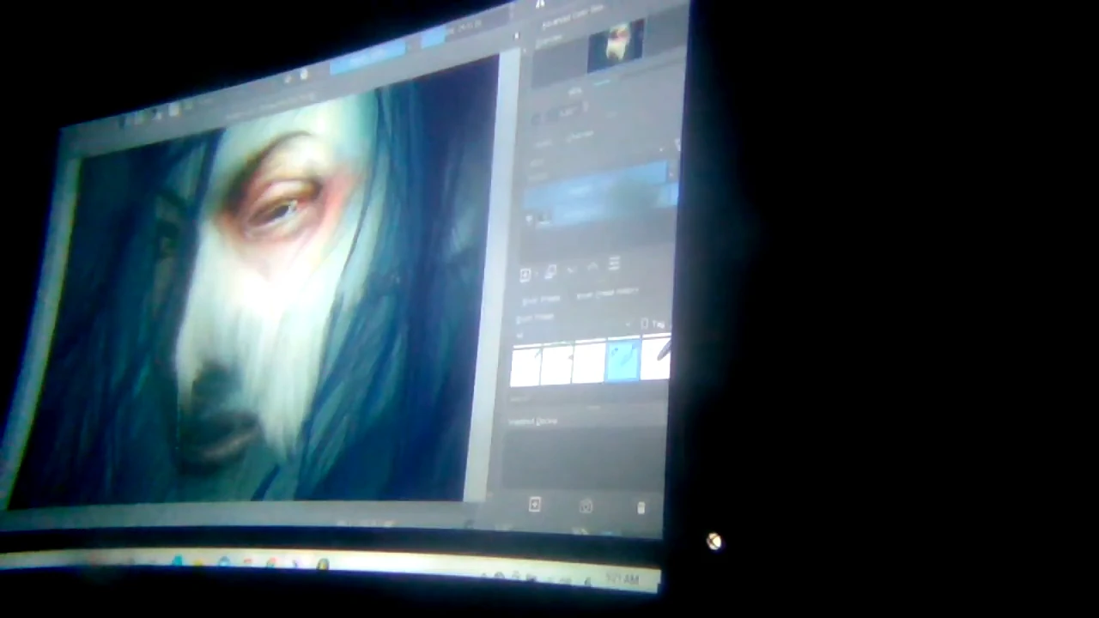The image size is (1099, 618).
Task: Select the rightmost brush preset with dark stroke
Action: pyautogui.click(x=656, y=357)
